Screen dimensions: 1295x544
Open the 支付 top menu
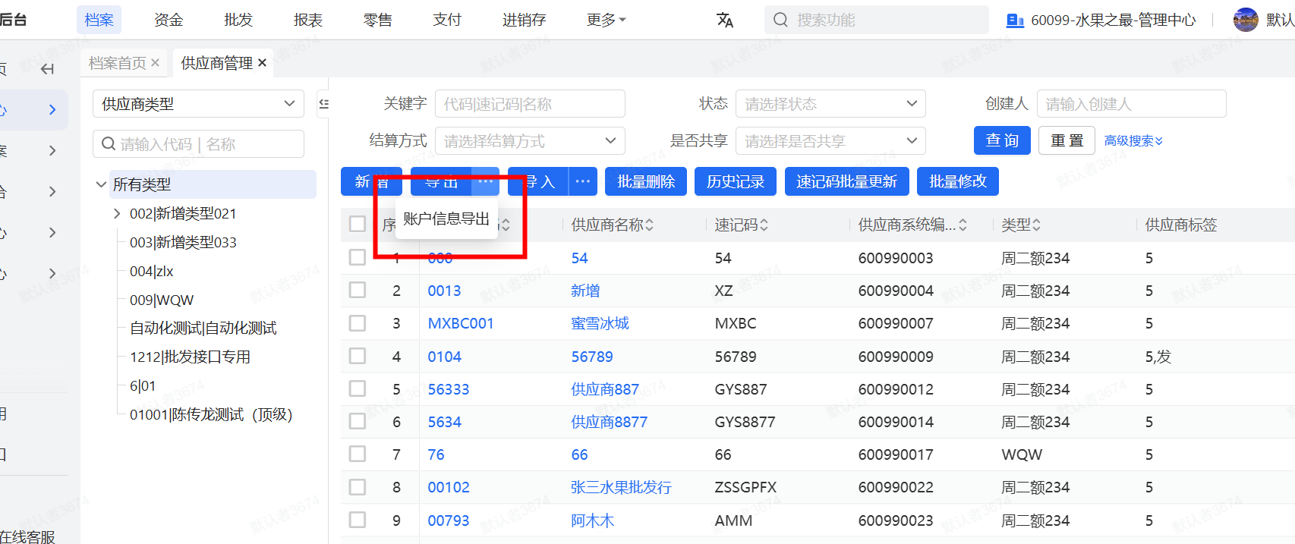click(447, 20)
